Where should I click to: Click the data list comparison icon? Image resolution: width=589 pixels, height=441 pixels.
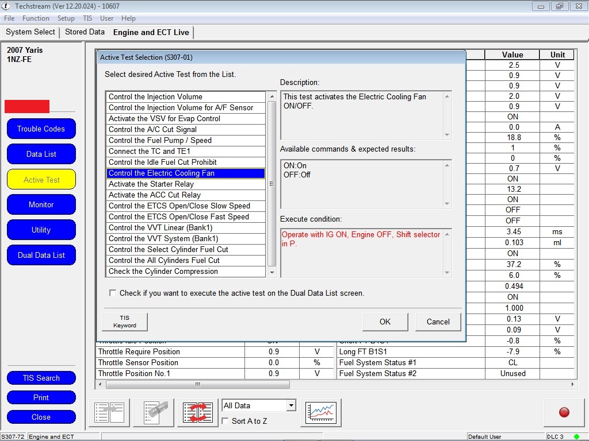tap(109, 411)
